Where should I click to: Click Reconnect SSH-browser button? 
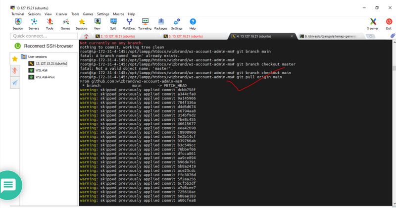45,46
